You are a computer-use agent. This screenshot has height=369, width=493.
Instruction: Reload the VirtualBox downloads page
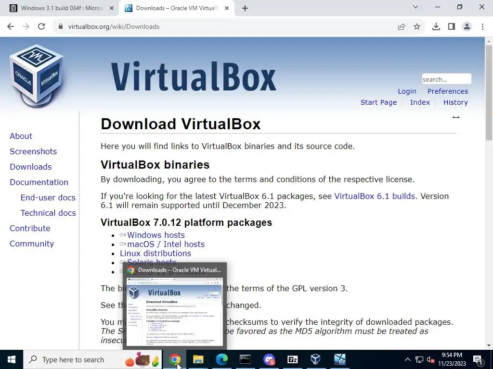pyautogui.click(x=41, y=27)
